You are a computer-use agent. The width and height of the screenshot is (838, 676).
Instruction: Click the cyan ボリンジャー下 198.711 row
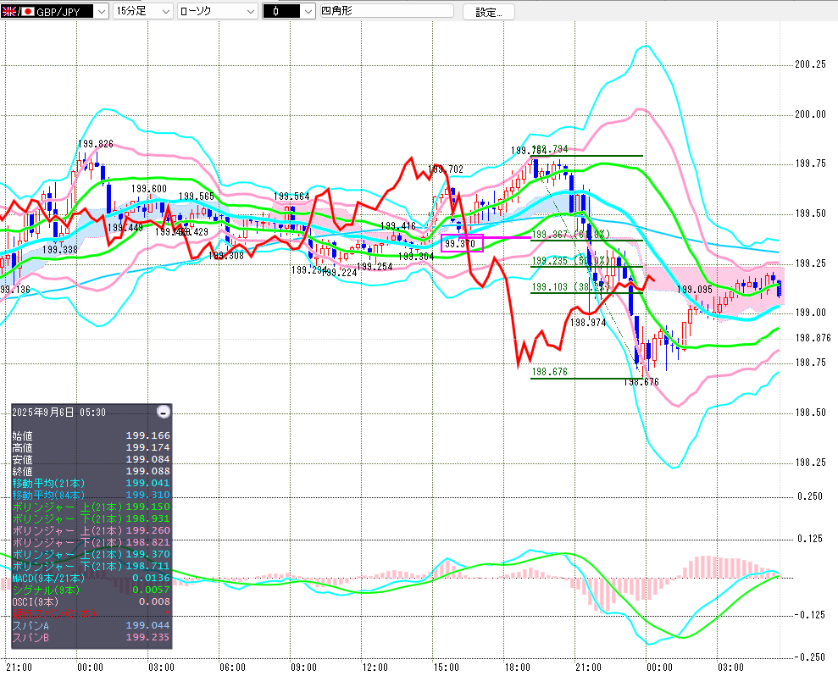pos(92,566)
